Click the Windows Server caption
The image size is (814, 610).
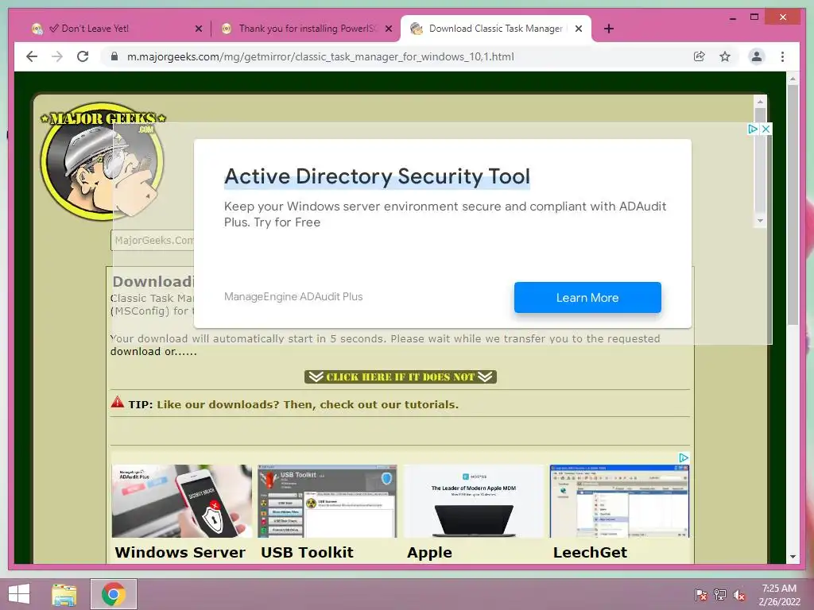coord(180,553)
